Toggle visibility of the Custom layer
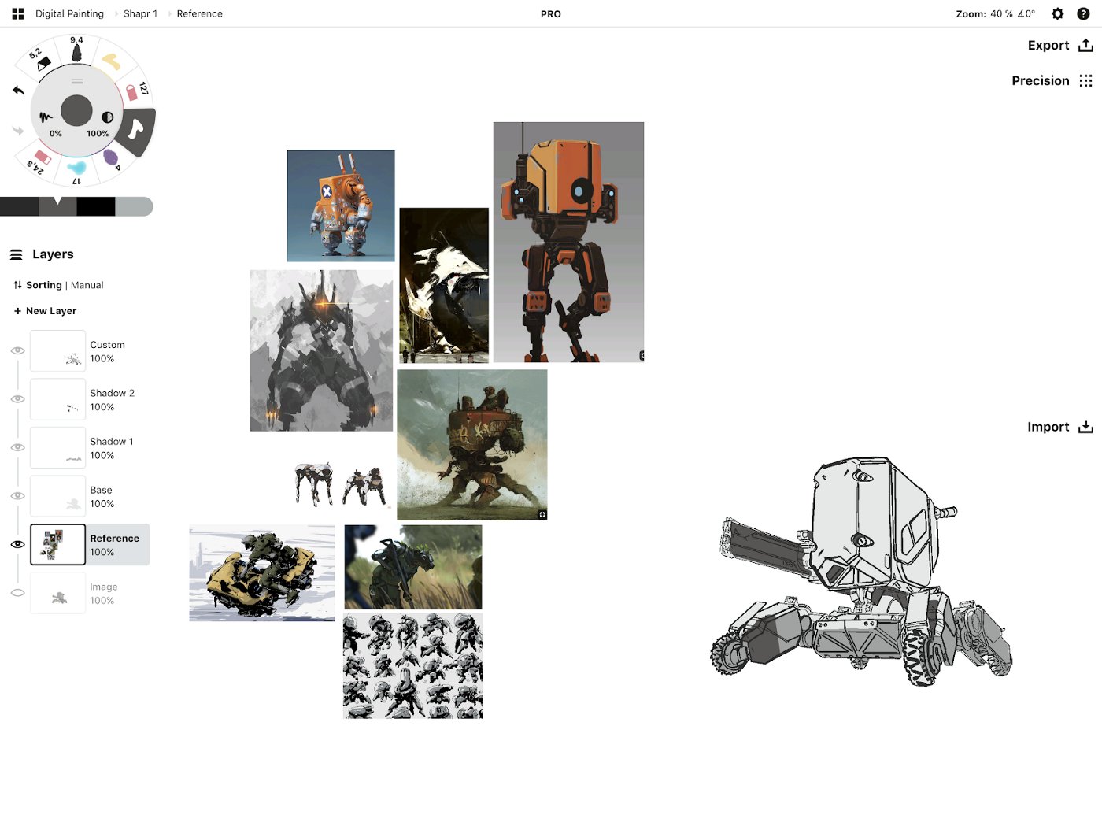The image size is (1102, 826). (17, 350)
